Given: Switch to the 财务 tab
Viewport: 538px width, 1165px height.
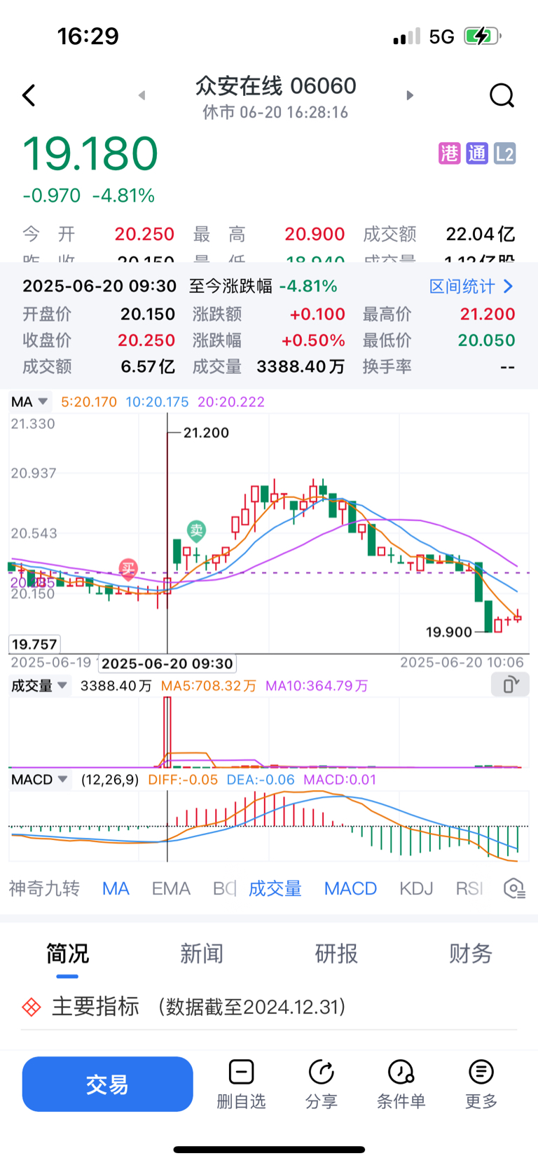Looking at the screenshot, I should (x=471, y=953).
